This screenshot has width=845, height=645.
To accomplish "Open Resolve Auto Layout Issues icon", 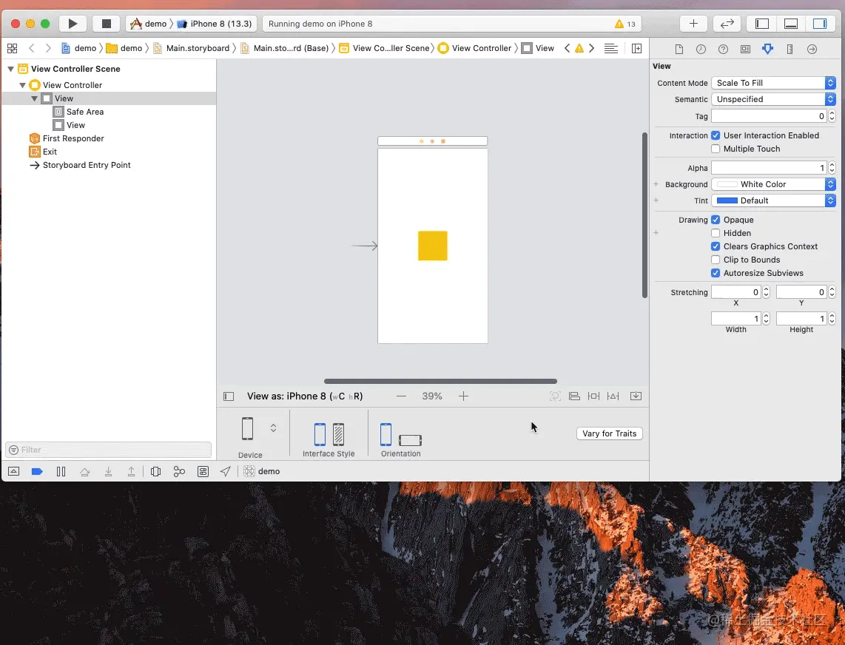I will [613, 396].
